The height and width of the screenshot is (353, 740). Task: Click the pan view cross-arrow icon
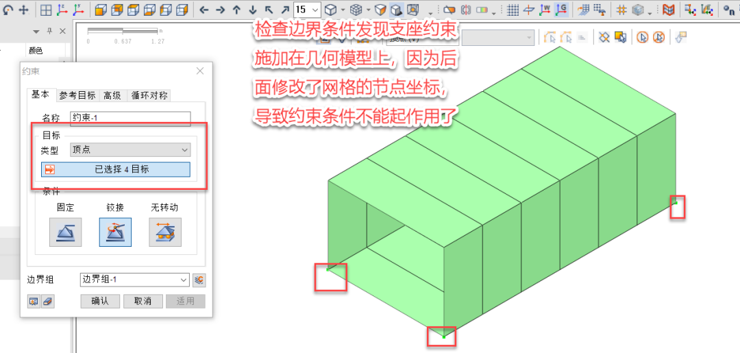tap(23, 10)
